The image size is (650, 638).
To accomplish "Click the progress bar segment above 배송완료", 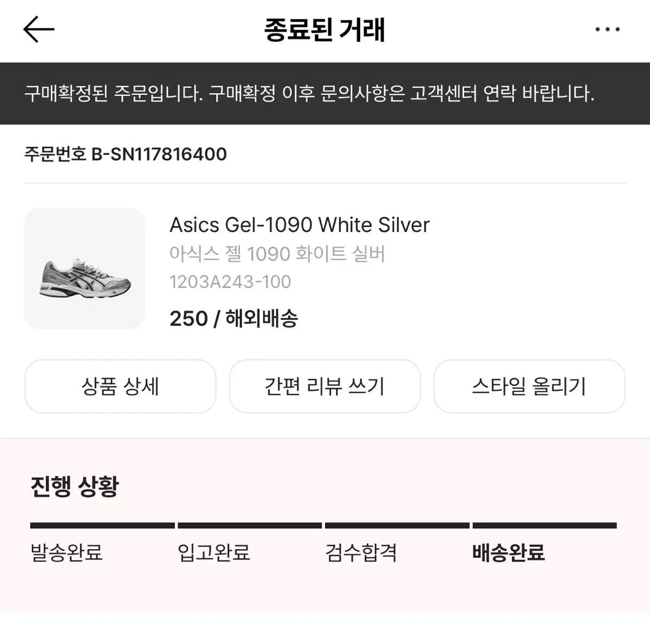I will tap(544, 525).
